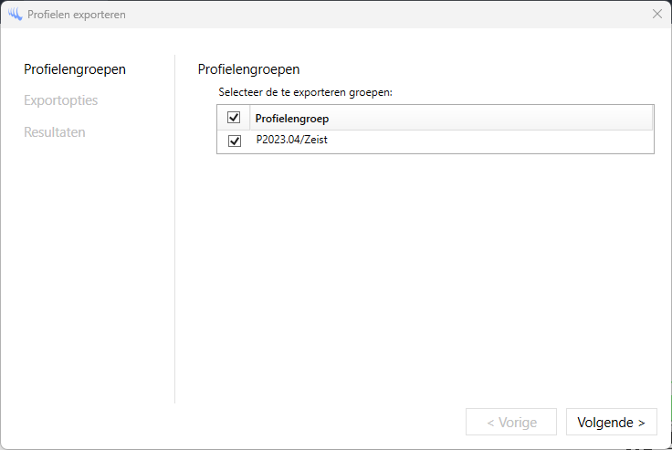This screenshot has width=672, height=450.
Task: Click the blank right end of the P2023.04/Zeist row
Action: (x=548, y=141)
